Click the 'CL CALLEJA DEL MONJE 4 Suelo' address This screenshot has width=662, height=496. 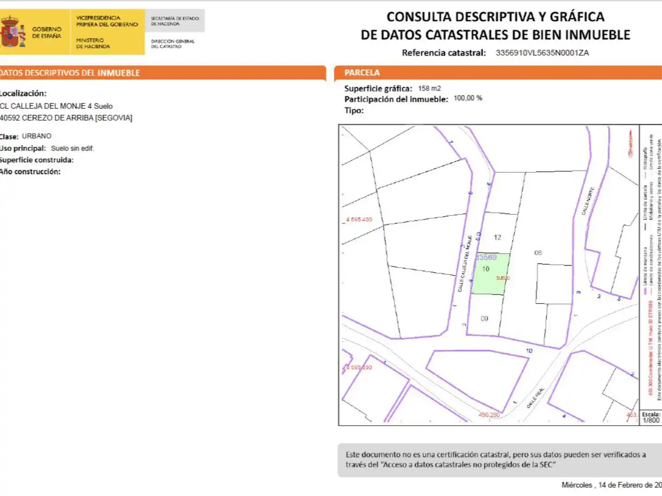(56, 106)
